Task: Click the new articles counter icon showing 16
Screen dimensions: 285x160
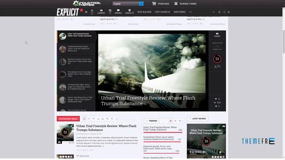Action: (92, 12)
